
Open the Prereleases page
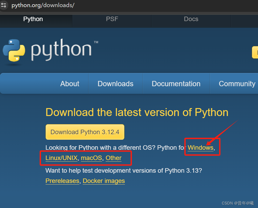(62, 181)
